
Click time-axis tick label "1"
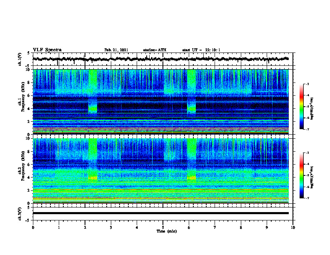point(59,227)
